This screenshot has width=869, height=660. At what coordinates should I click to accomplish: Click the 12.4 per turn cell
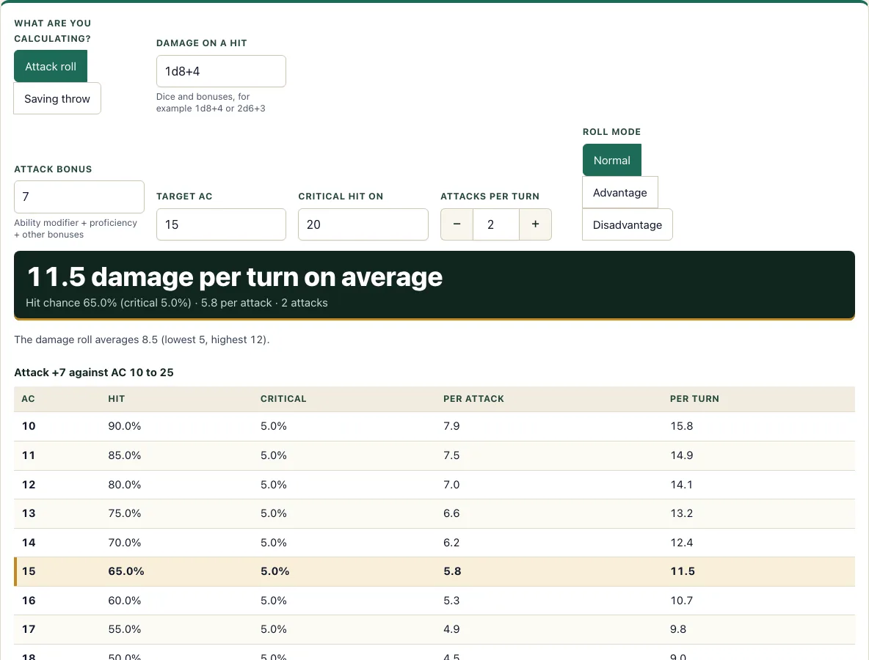682,543
